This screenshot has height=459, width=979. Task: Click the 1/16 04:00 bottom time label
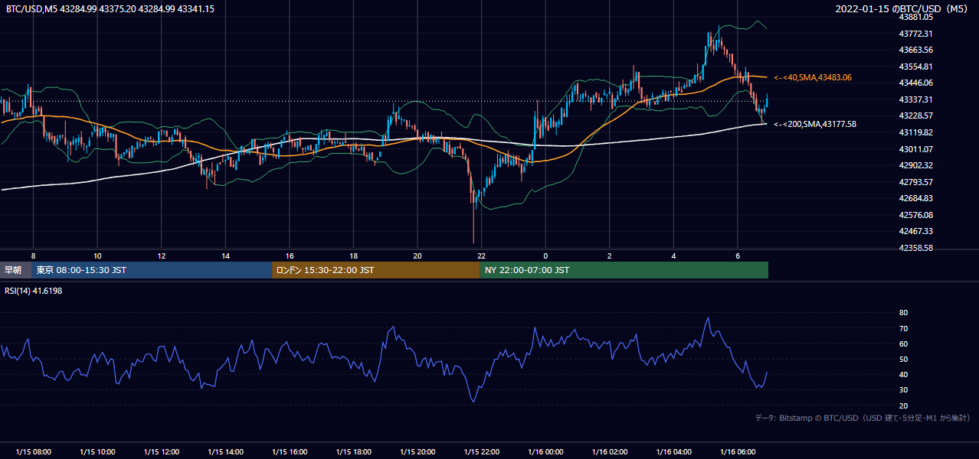coord(673,451)
